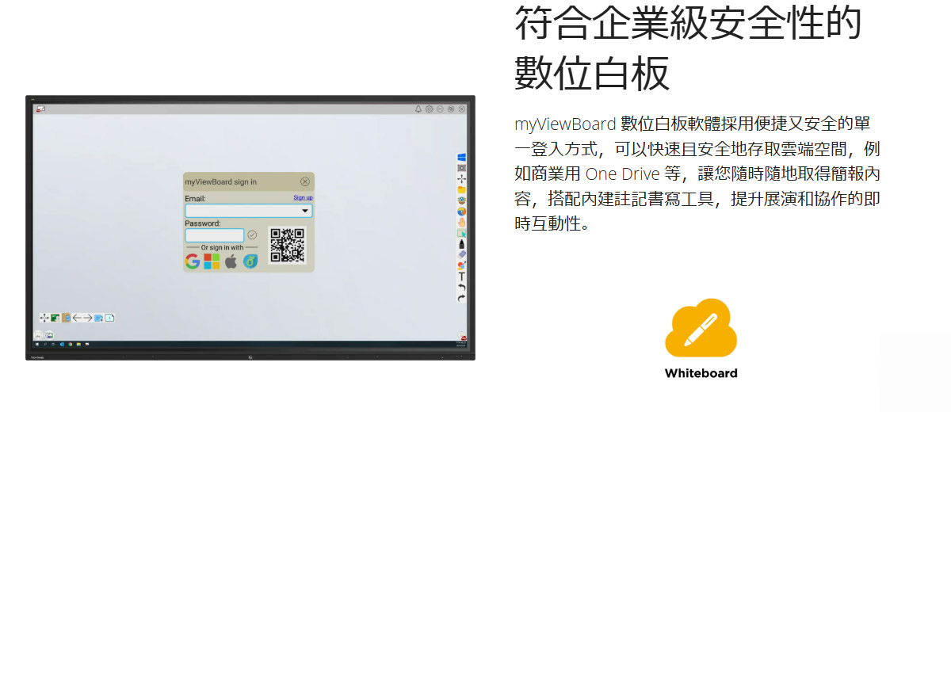Open Chrome from the board taskbar
Viewport: 951px width, 683px height.
[70, 344]
